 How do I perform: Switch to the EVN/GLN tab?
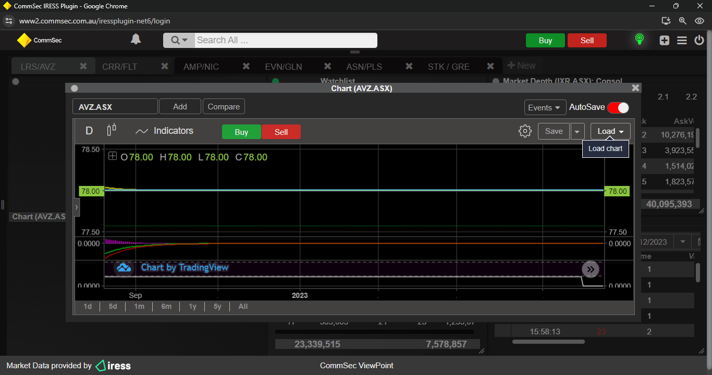[284, 67]
